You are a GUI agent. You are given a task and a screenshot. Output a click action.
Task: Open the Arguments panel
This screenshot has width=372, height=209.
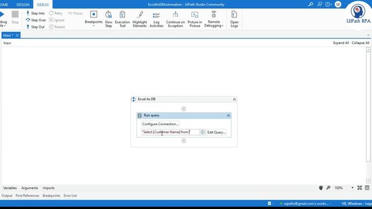[x=30, y=188]
